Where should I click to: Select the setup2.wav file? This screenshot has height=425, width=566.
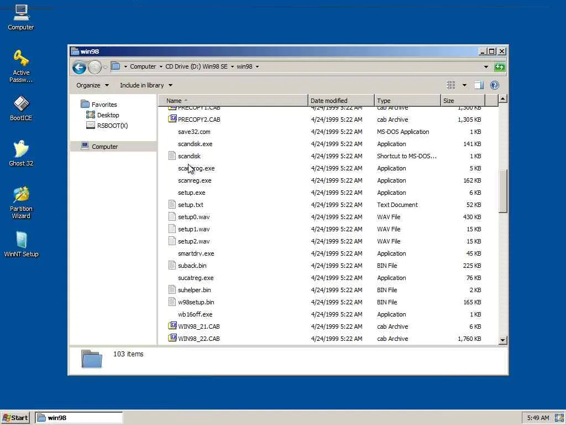click(x=193, y=241)
